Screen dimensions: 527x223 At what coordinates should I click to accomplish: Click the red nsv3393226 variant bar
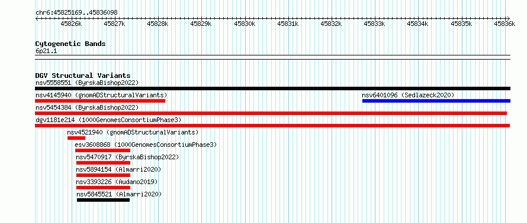103,188
